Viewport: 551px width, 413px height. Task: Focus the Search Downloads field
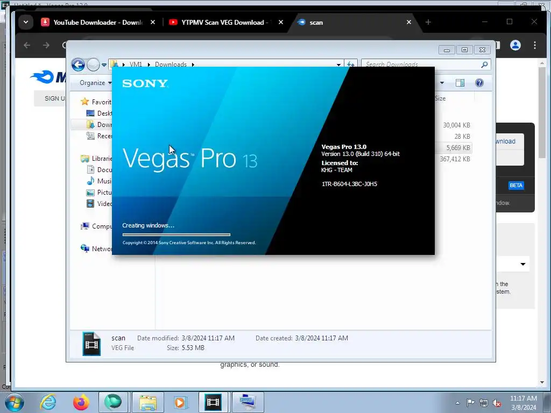[x=422, y=65]
